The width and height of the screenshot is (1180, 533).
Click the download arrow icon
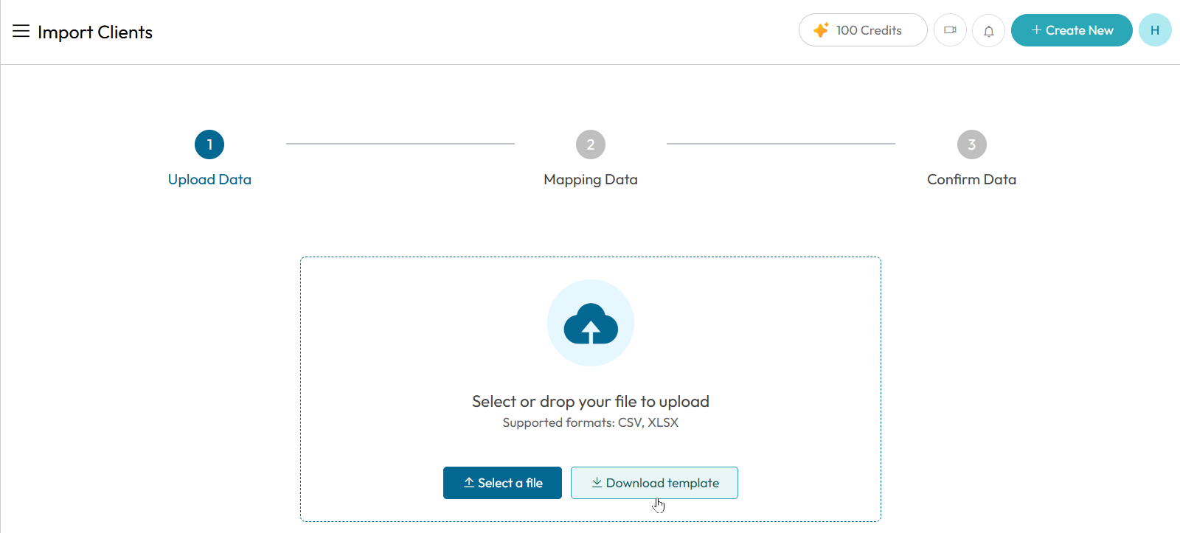click(597, 482)
